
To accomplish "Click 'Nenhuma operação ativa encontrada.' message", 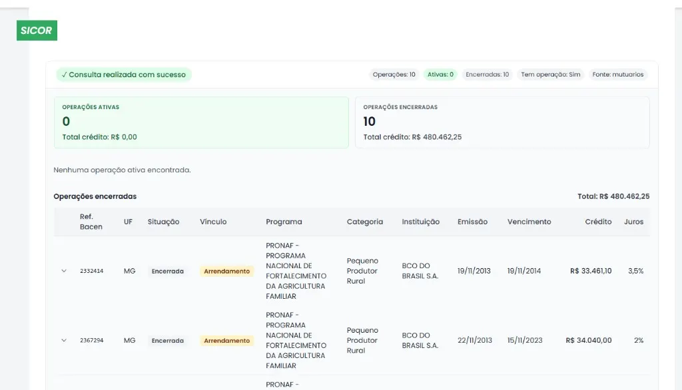I will click(123, 170).
